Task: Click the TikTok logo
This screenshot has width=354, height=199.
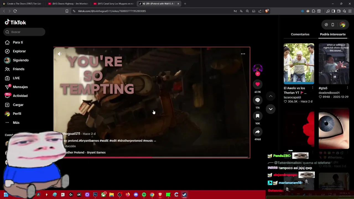Action: coord(15,22)
